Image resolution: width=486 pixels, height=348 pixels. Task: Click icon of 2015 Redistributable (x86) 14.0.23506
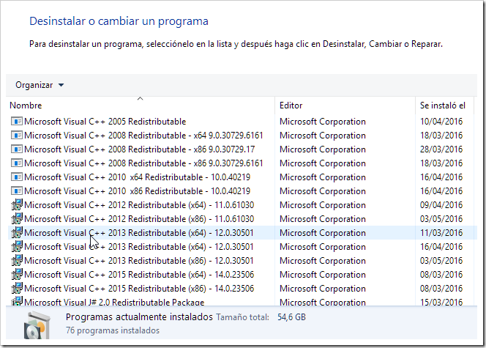(x=17, y=289)
